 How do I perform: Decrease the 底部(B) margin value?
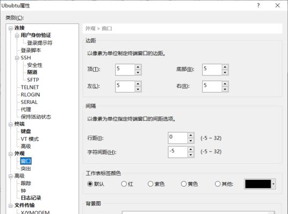tap(225, 73)
